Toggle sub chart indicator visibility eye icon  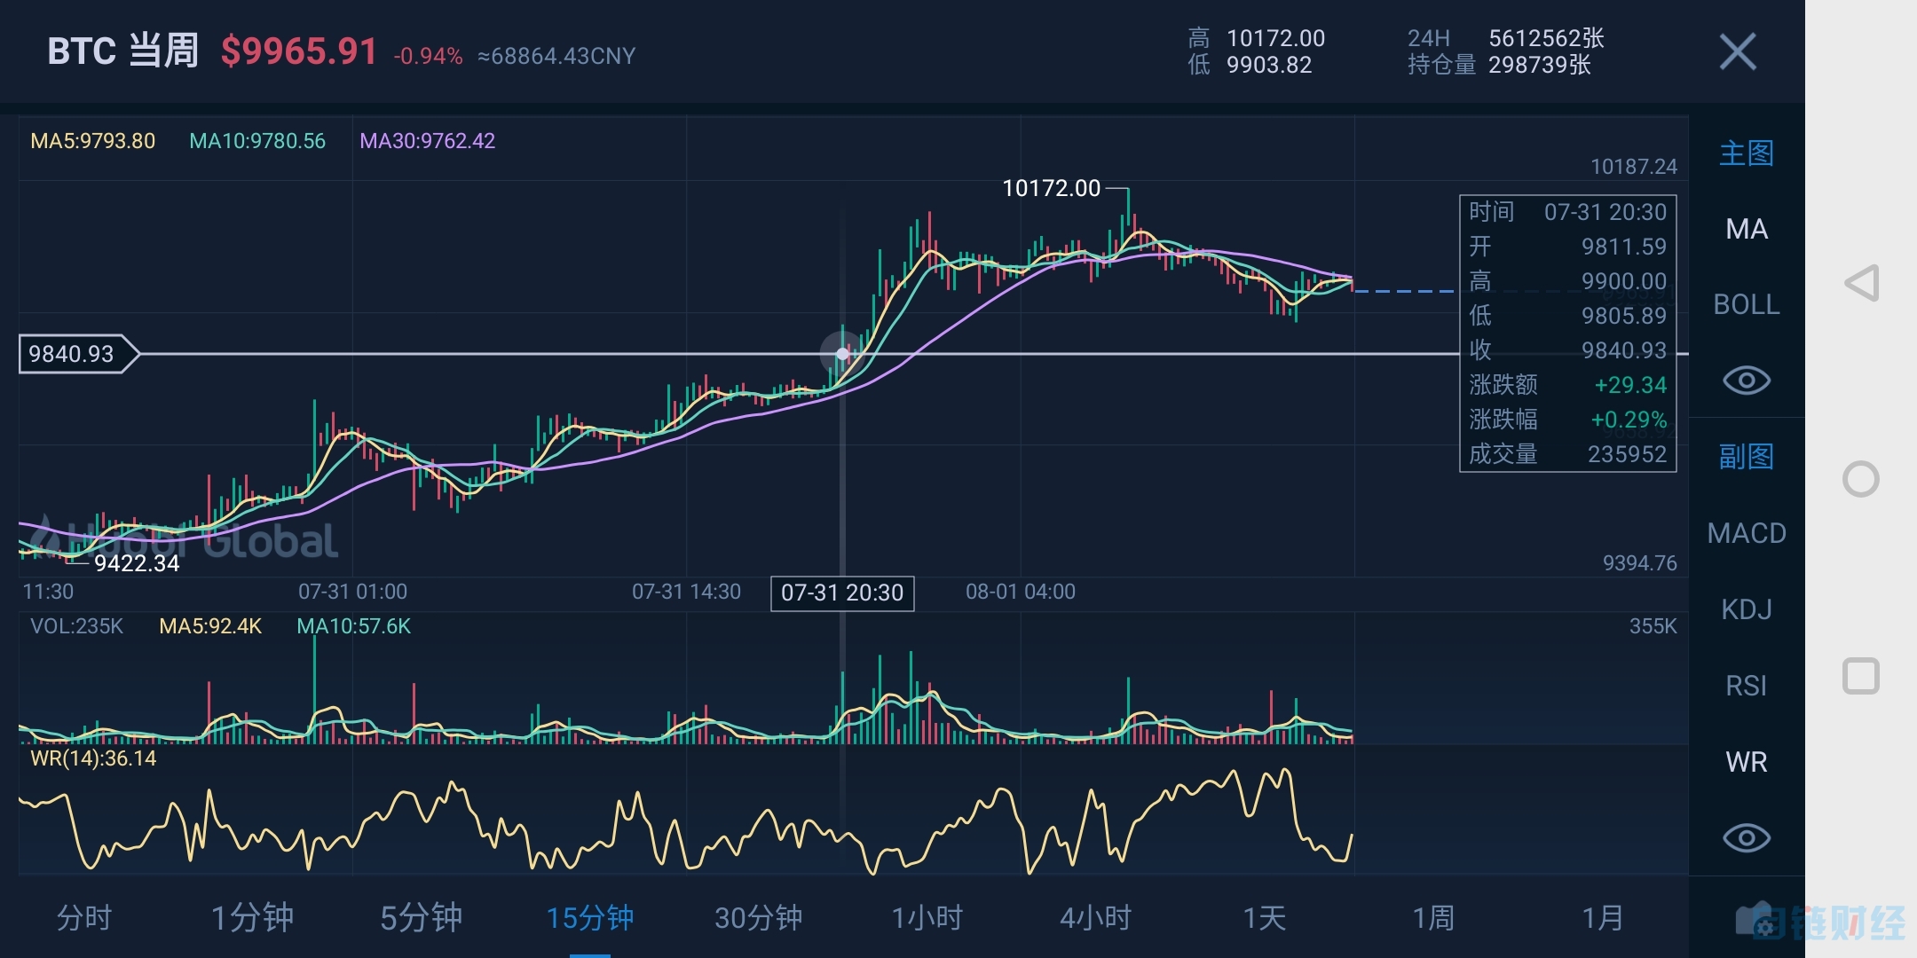coord(1746,838)
